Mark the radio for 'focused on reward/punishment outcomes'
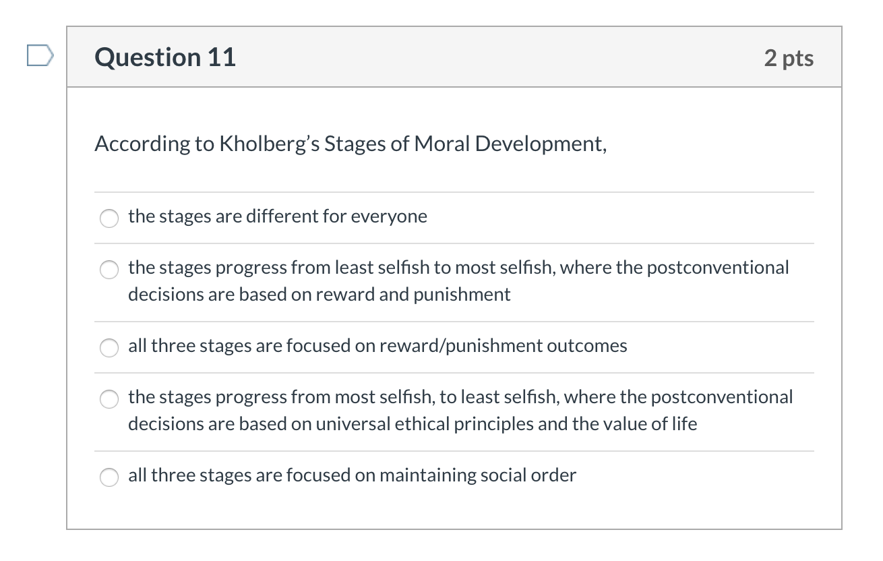 point(109,347)
